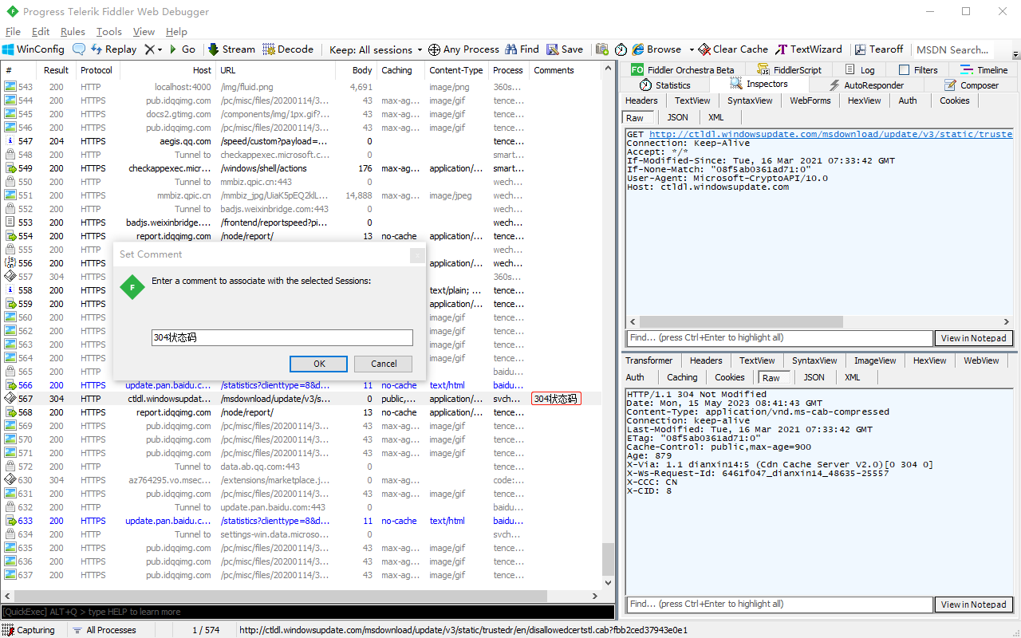Open the ctldl.windowsupdate.com request URL link
Viewport: 1021px width, 638px height.
click(x=830, y=135)
